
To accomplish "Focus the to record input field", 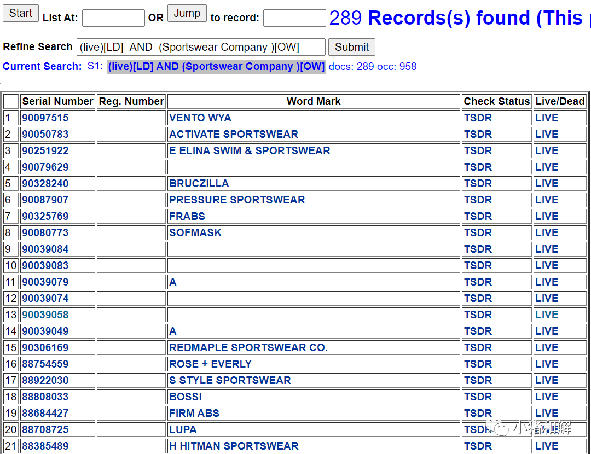I will point(294,18).
